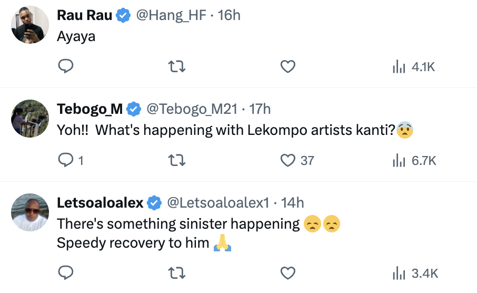Open Rau Rau's profile picture

[x=30, y=25]
